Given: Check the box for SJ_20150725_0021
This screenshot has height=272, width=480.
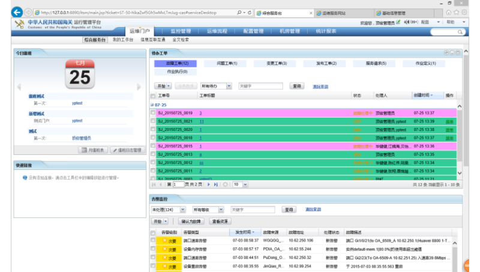Looking at the screenshot, I should tap(153, 121).
